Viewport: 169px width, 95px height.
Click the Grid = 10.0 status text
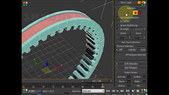tap(48, 91)
